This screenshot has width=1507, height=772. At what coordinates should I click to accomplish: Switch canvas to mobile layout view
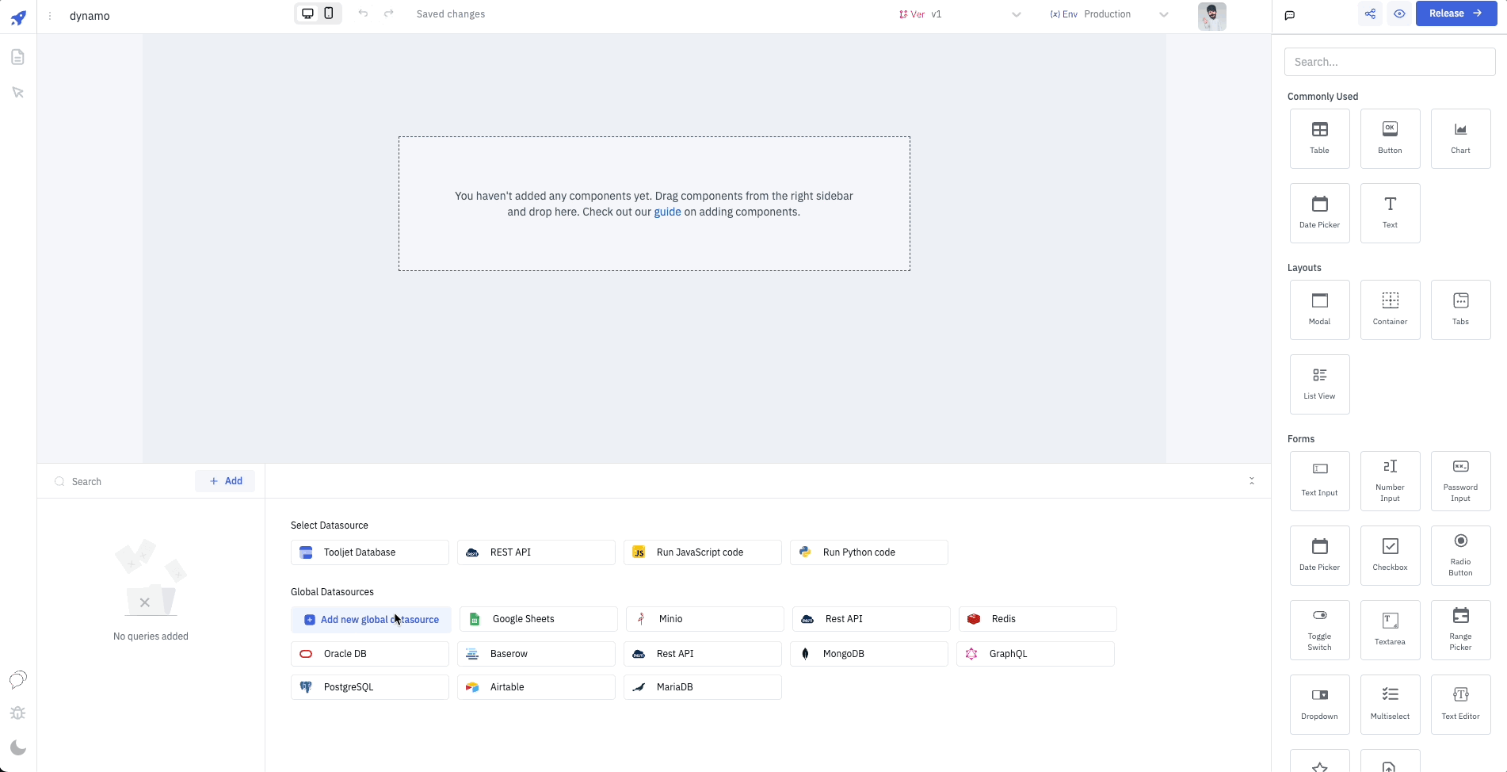click(x=329, y=13)
